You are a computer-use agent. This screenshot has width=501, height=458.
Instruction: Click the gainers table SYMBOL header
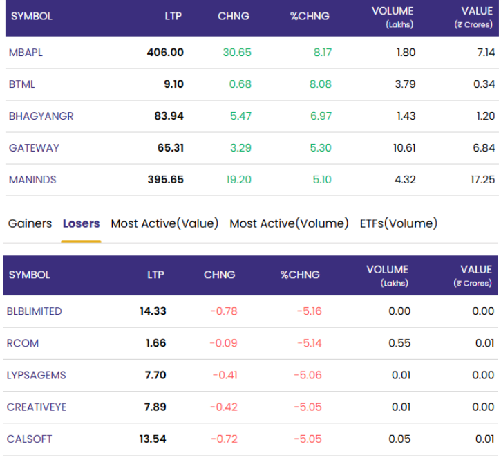coord(32,17)
